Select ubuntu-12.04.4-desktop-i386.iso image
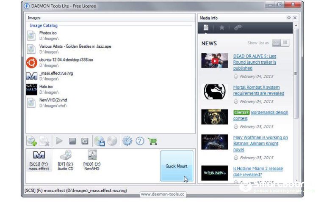This screenshot has height=202, width=324. pos(111,63)
